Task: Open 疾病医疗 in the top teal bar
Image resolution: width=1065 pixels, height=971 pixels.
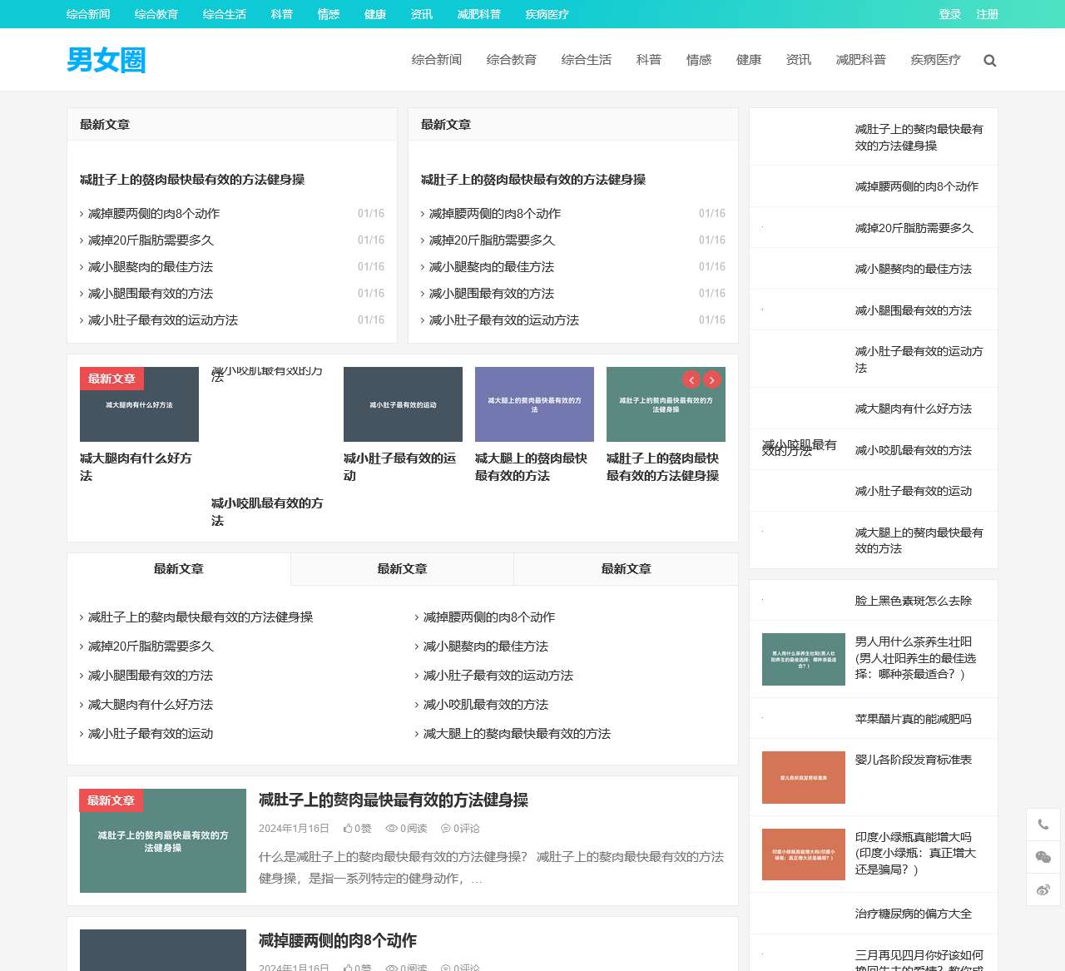Action: pyautogui.click(x=547, y=14)
